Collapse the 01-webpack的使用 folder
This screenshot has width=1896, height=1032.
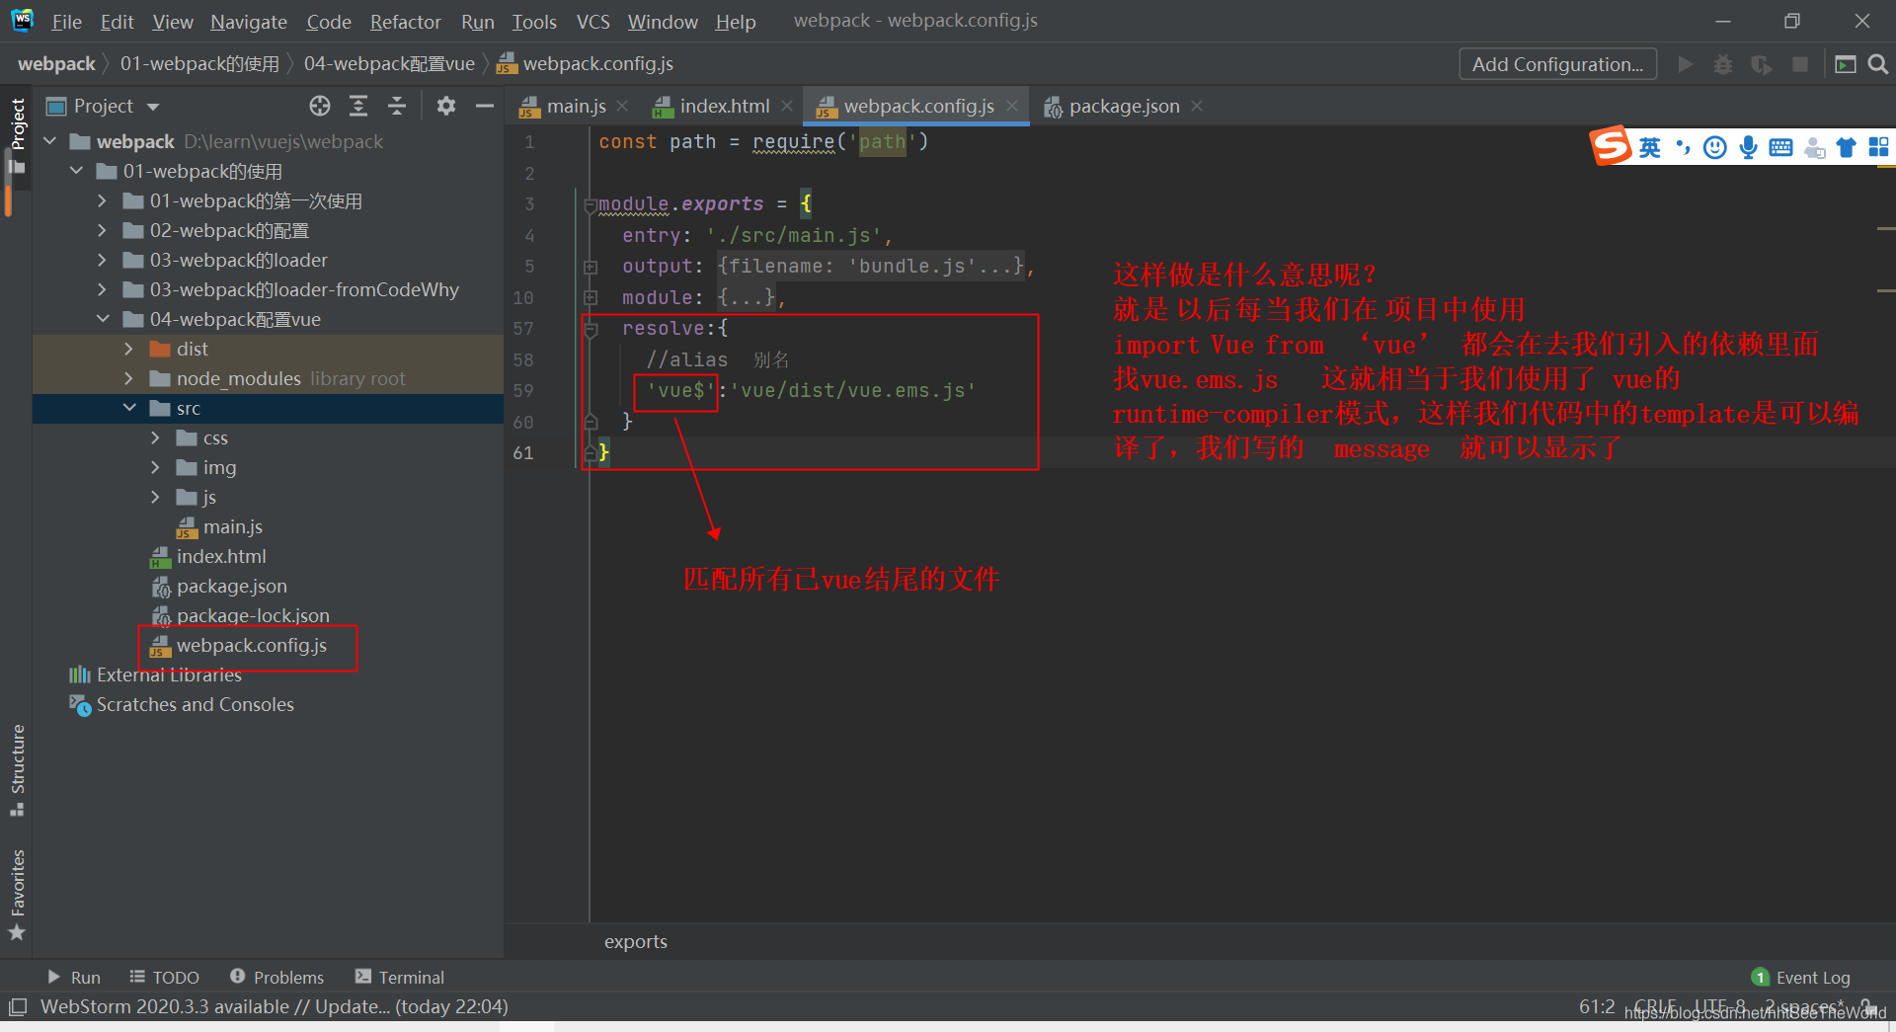(x=76, y=171)
